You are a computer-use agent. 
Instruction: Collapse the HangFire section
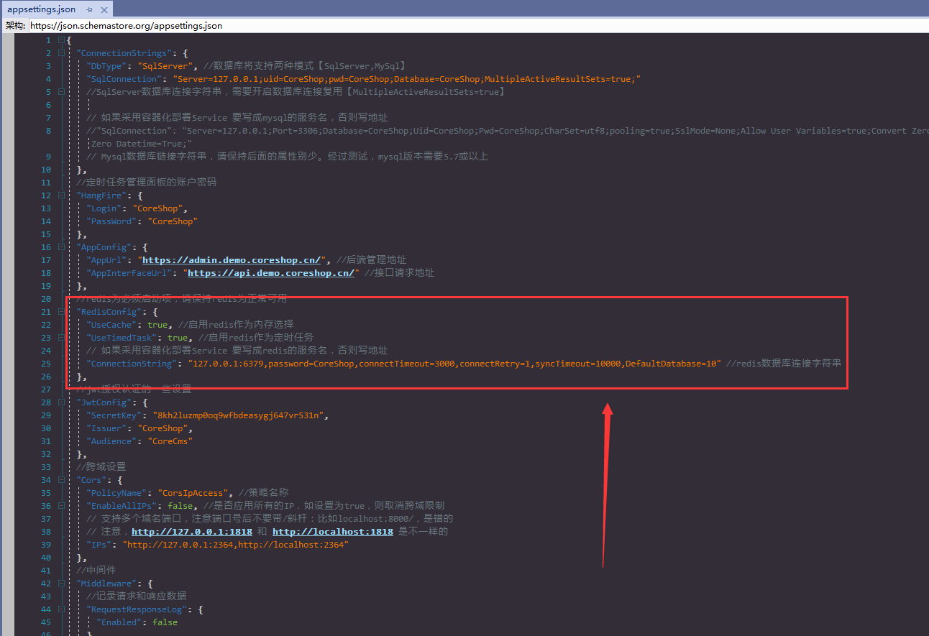coord(60,195)
